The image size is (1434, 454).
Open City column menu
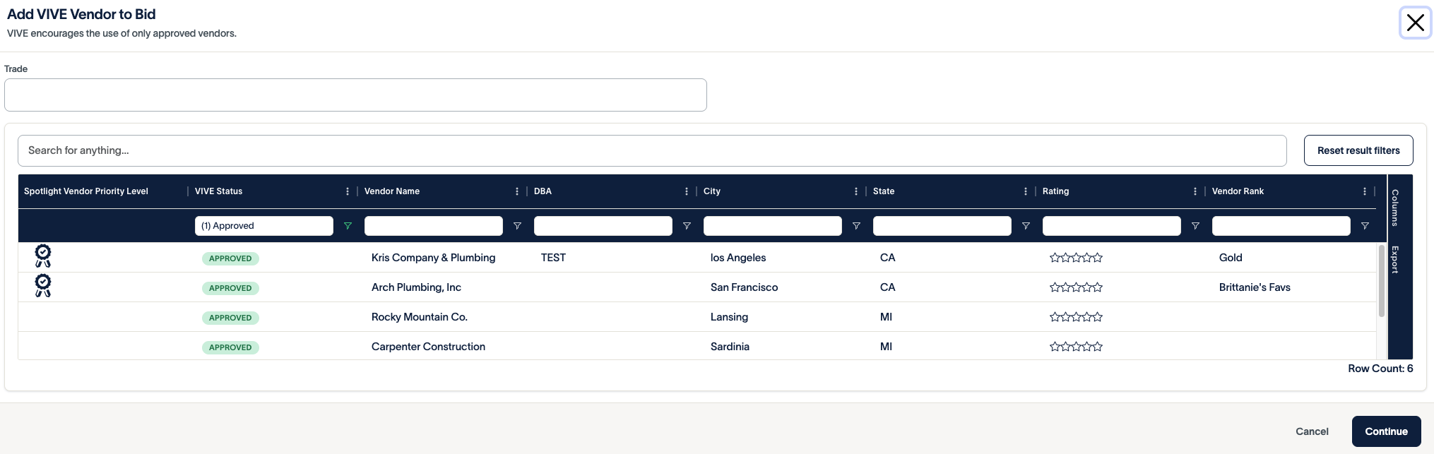pyautogui.click(x=856, y=191)
